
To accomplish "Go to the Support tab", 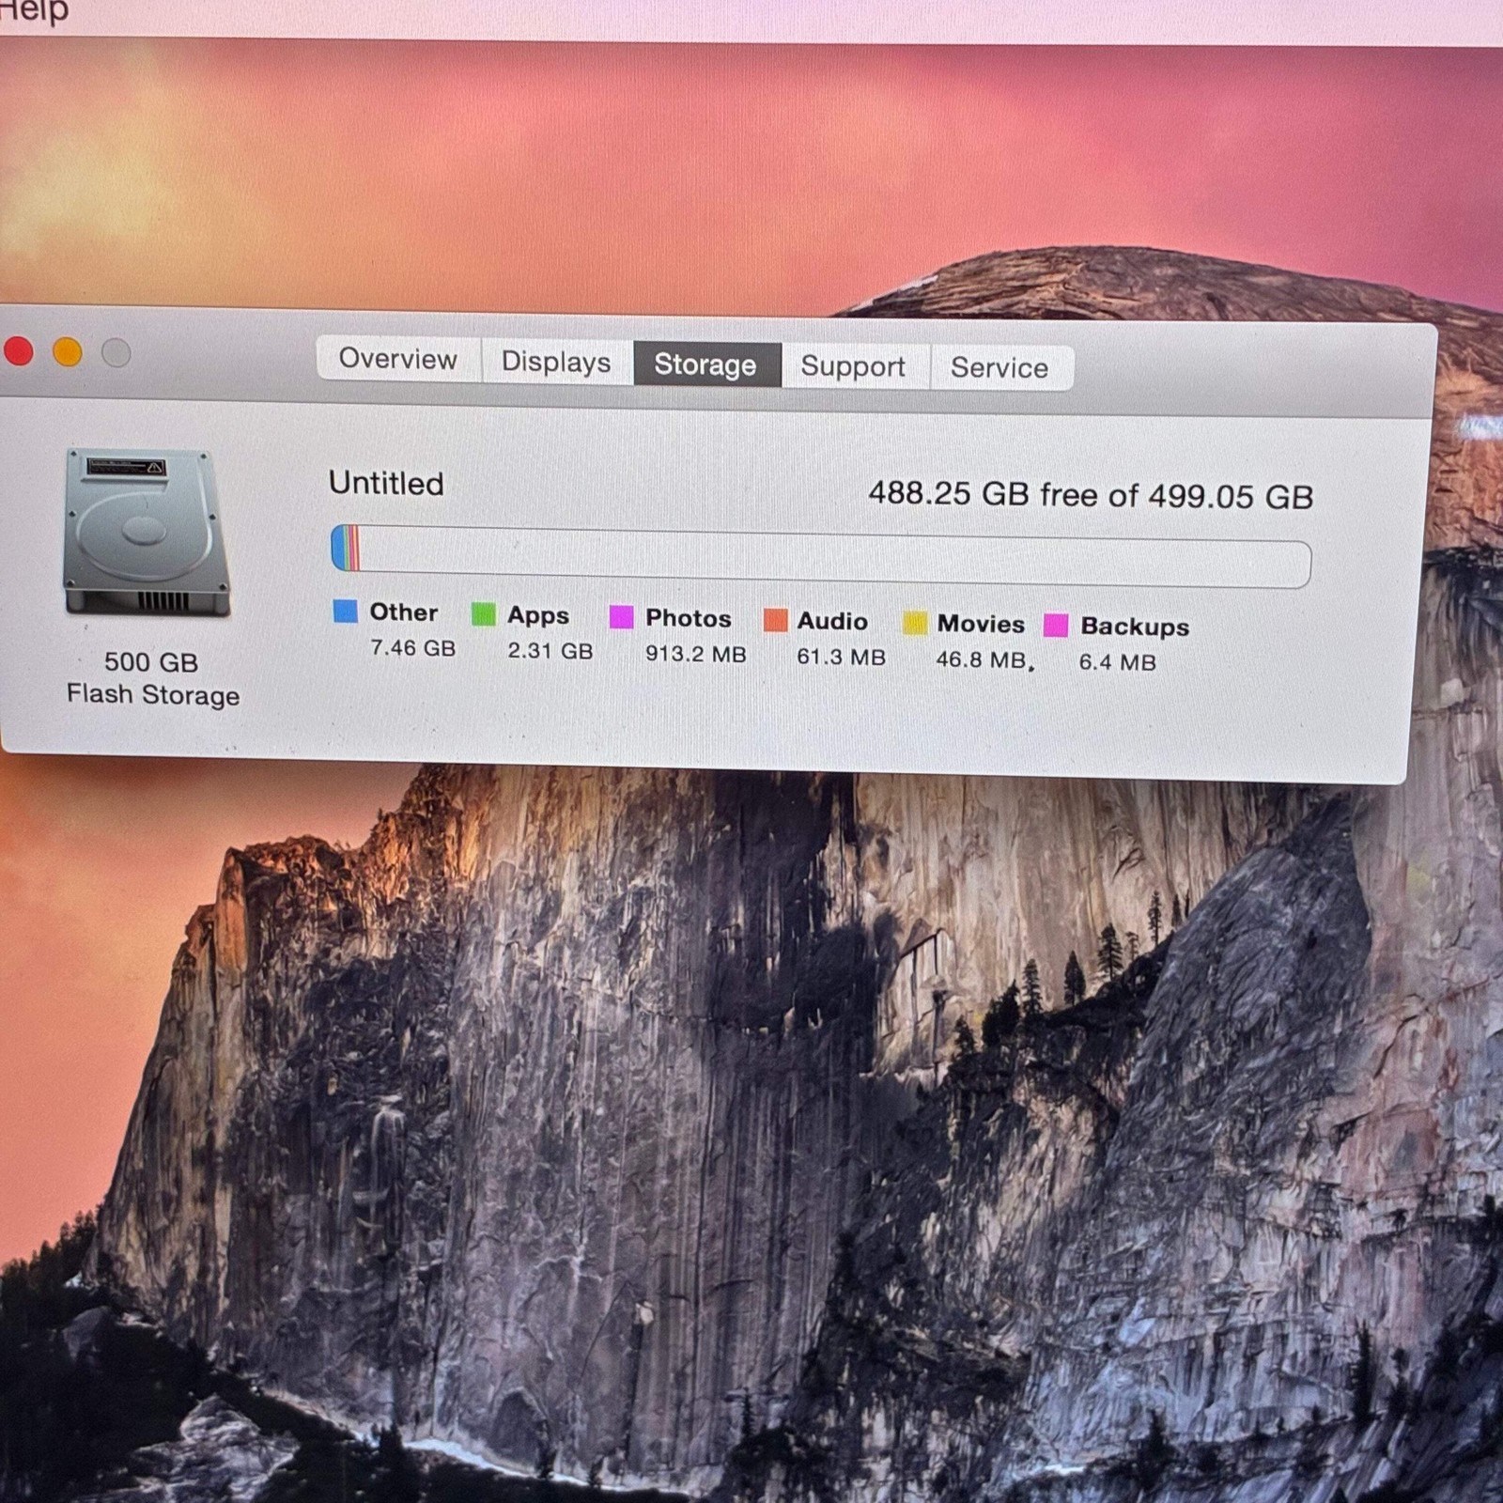I will [853, 366].
